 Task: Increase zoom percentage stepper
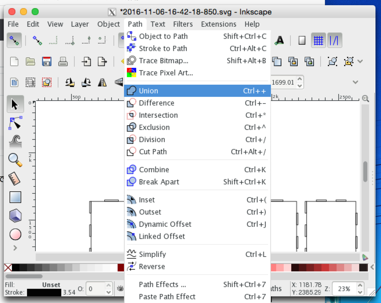coord(360,285)
